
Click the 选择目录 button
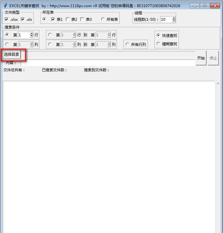coord(11,55)
